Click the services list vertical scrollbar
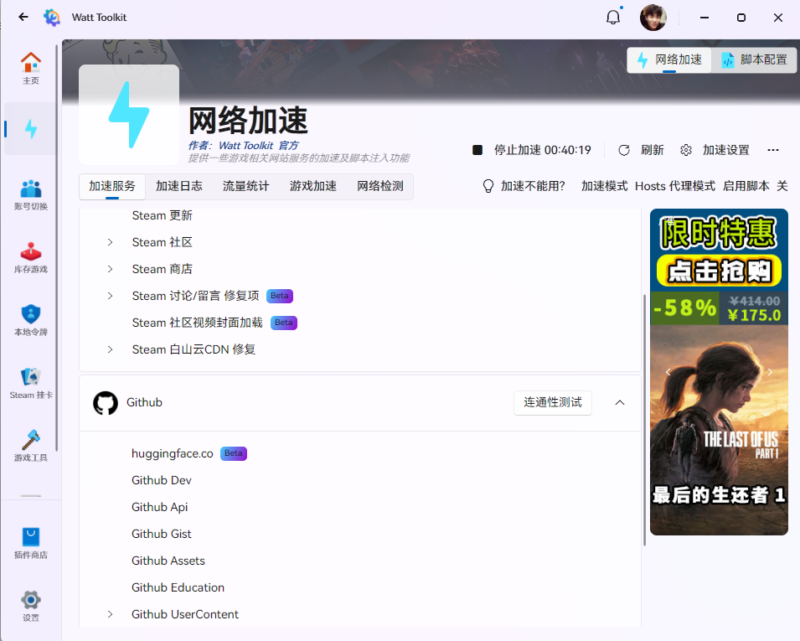Viewport: 800px width, 641px height. 644,420
